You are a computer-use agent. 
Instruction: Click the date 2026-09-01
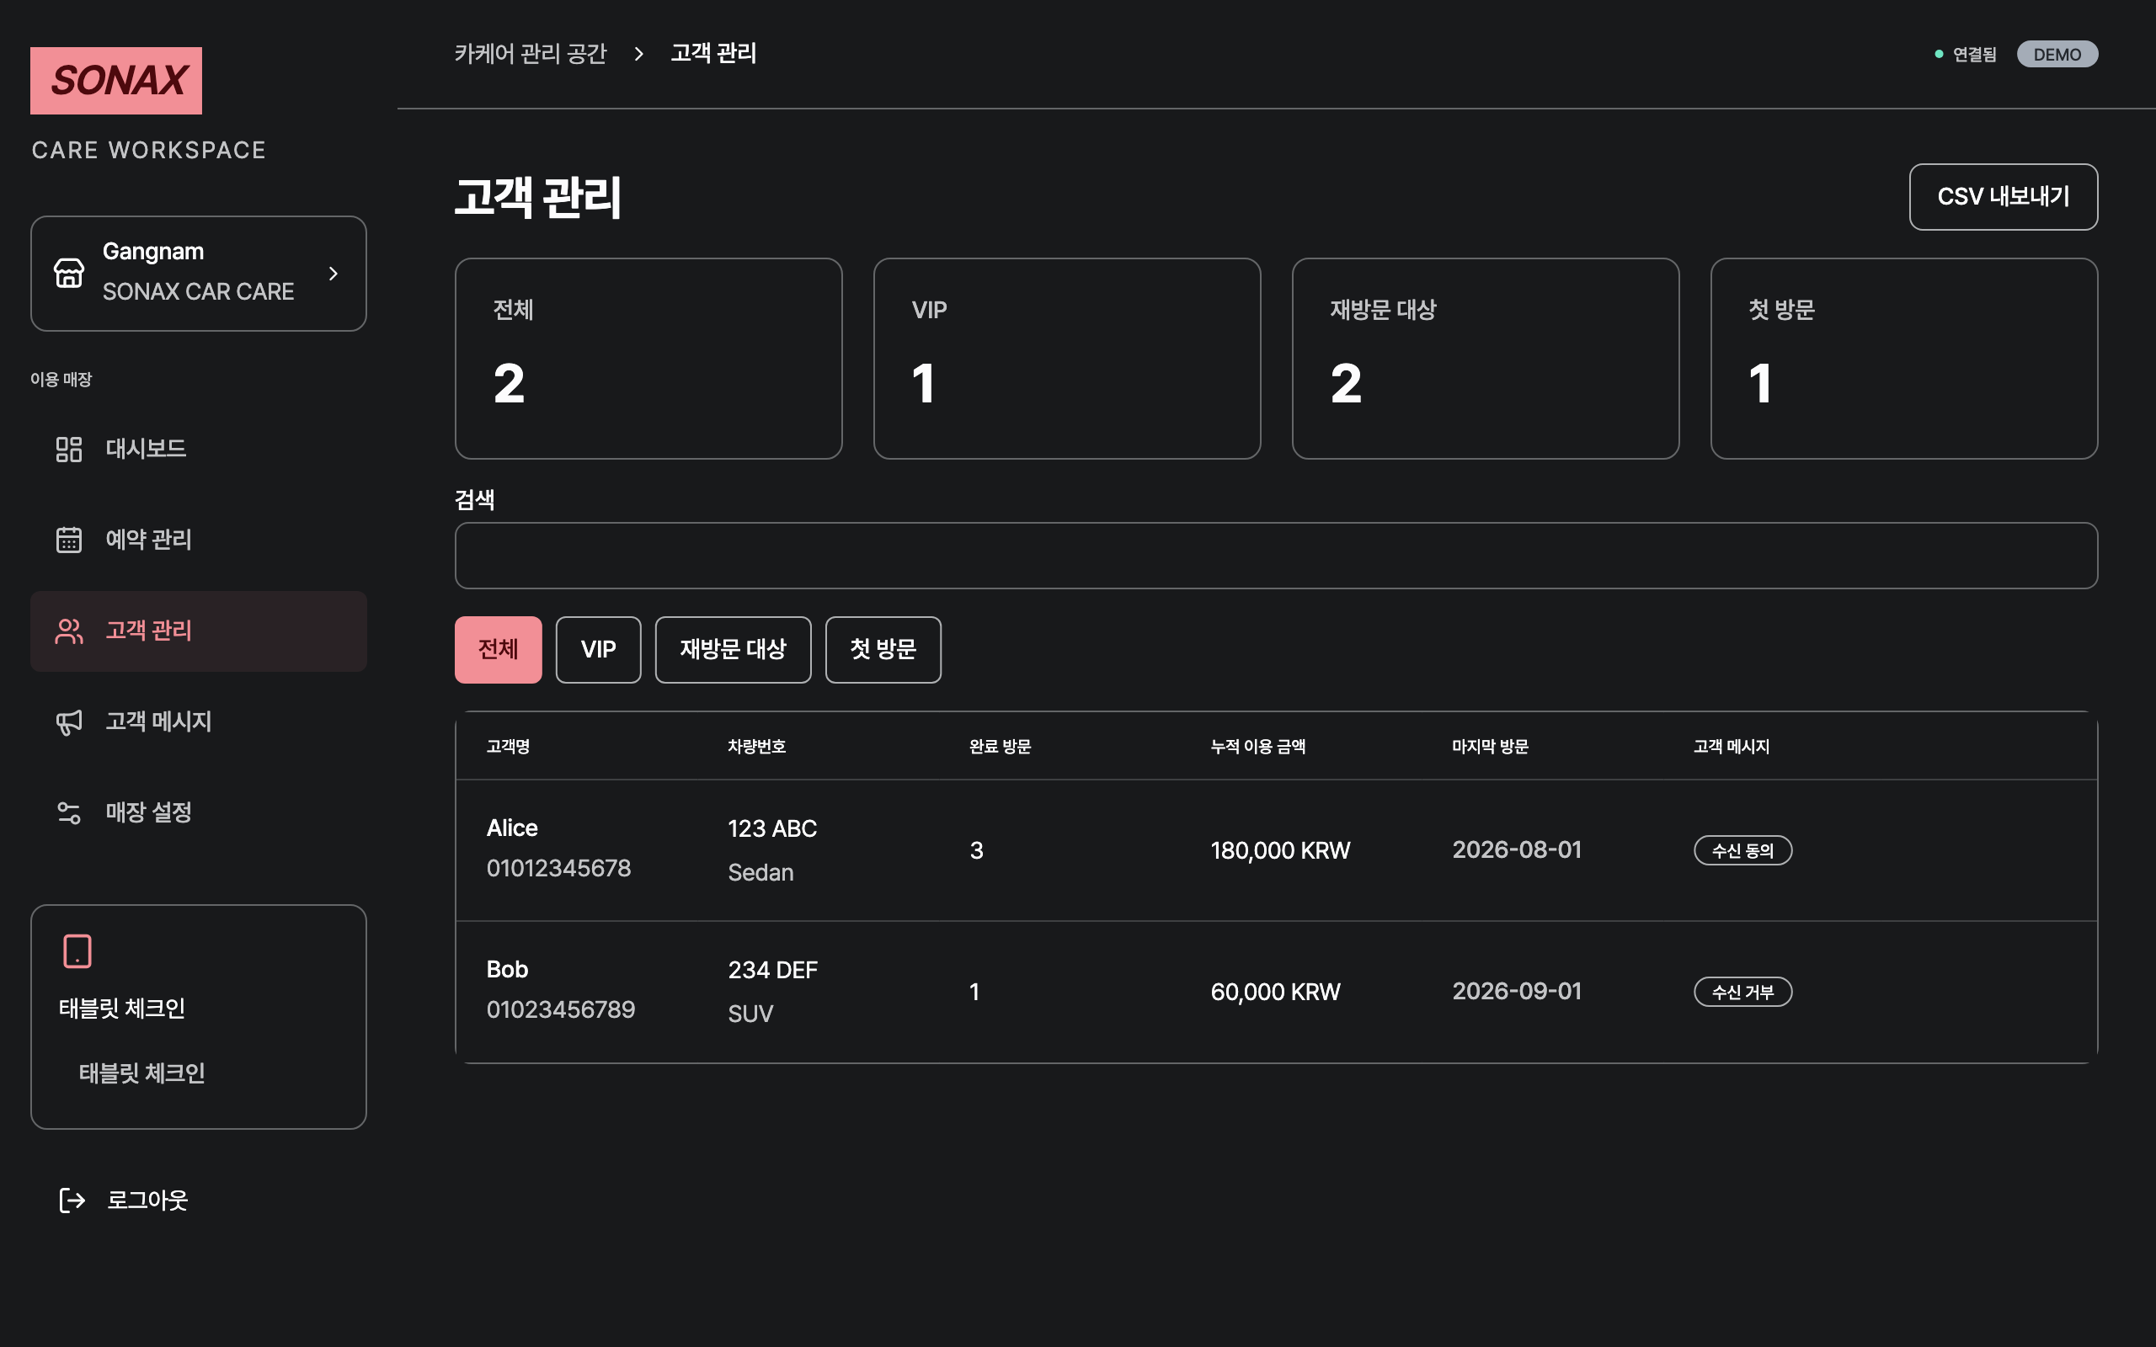[1516, 992]
